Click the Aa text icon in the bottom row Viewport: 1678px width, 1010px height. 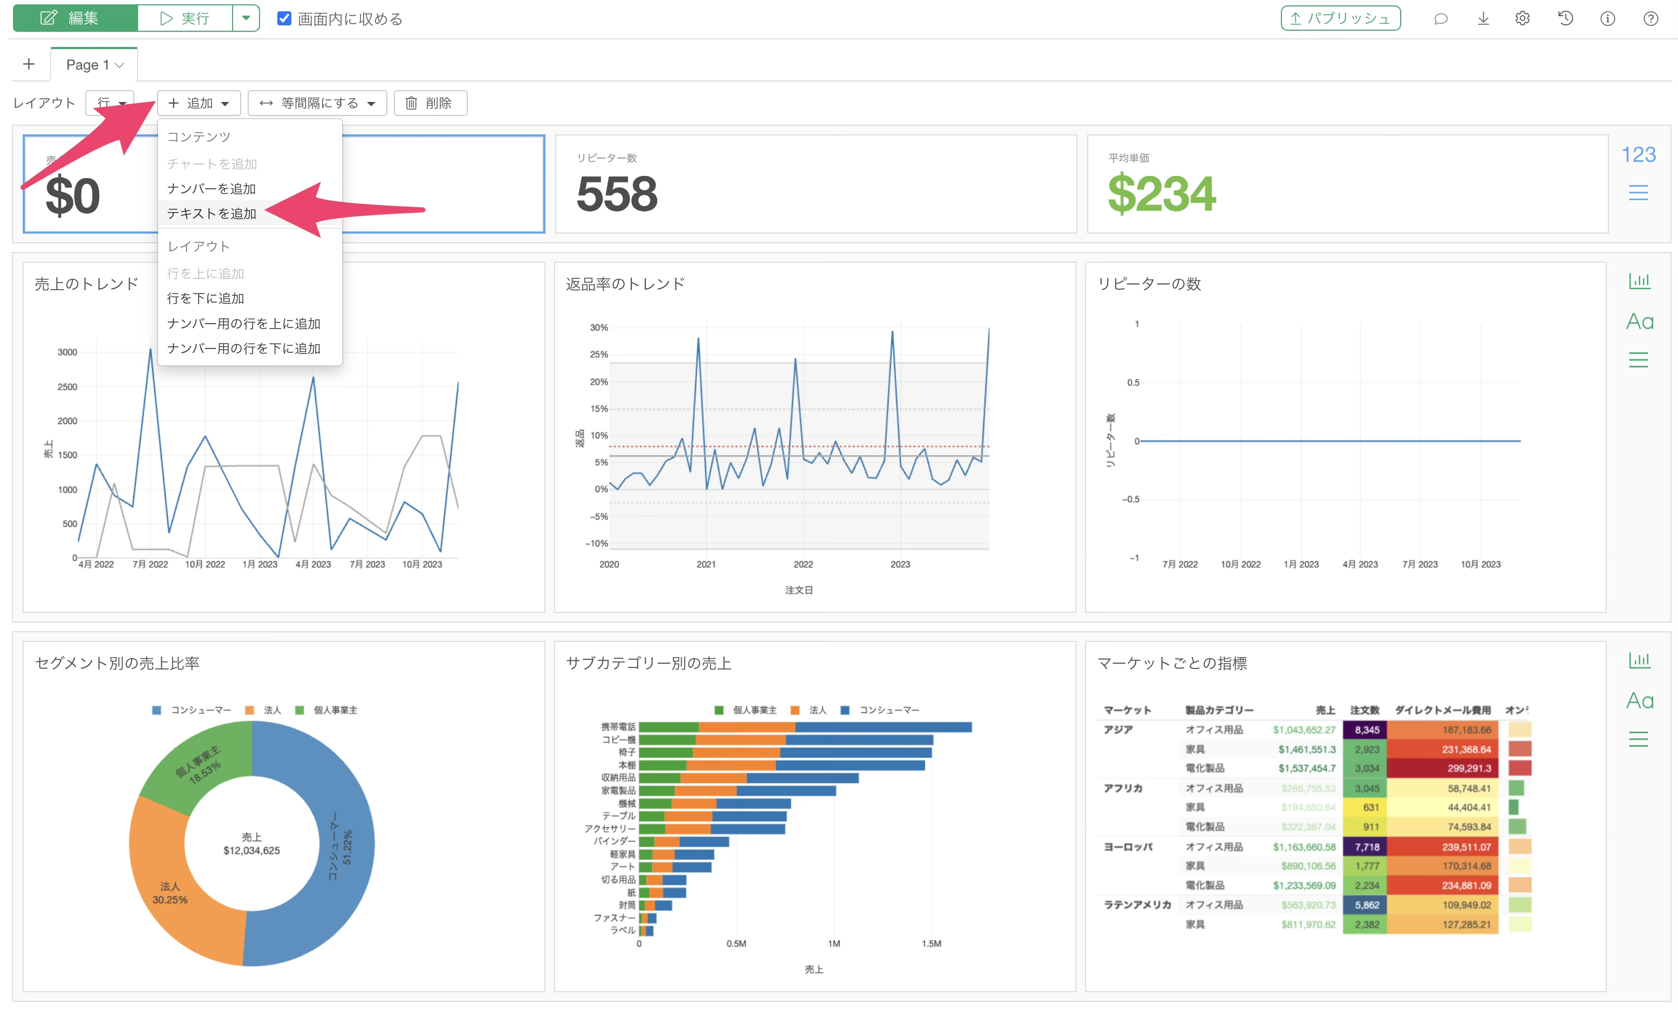click(1639, 700)
